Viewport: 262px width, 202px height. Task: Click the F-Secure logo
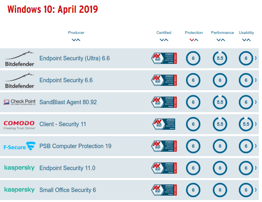(20, 146)
